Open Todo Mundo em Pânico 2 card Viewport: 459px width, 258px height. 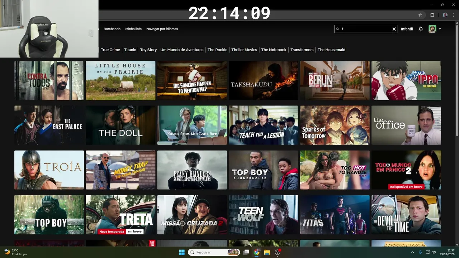pos(406,170)
